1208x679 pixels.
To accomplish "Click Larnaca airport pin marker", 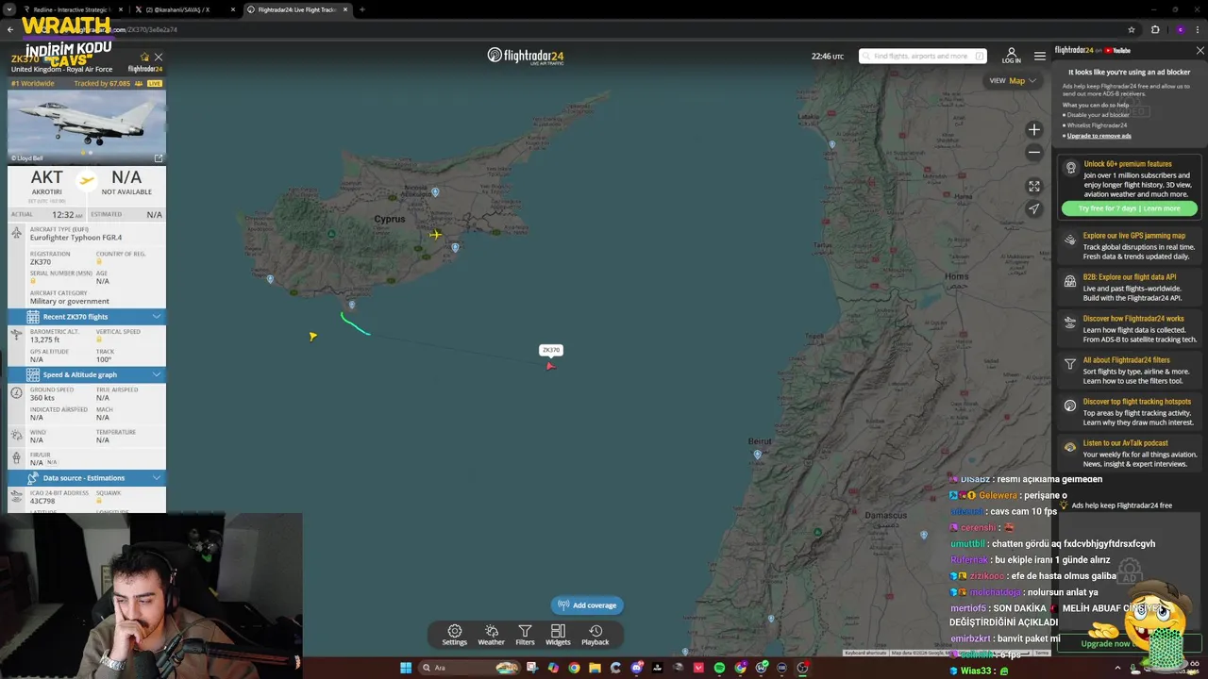I will [455, 248].
